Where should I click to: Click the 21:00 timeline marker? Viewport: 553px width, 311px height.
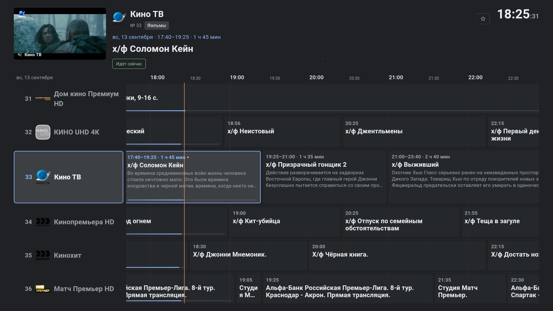point(396,77)
